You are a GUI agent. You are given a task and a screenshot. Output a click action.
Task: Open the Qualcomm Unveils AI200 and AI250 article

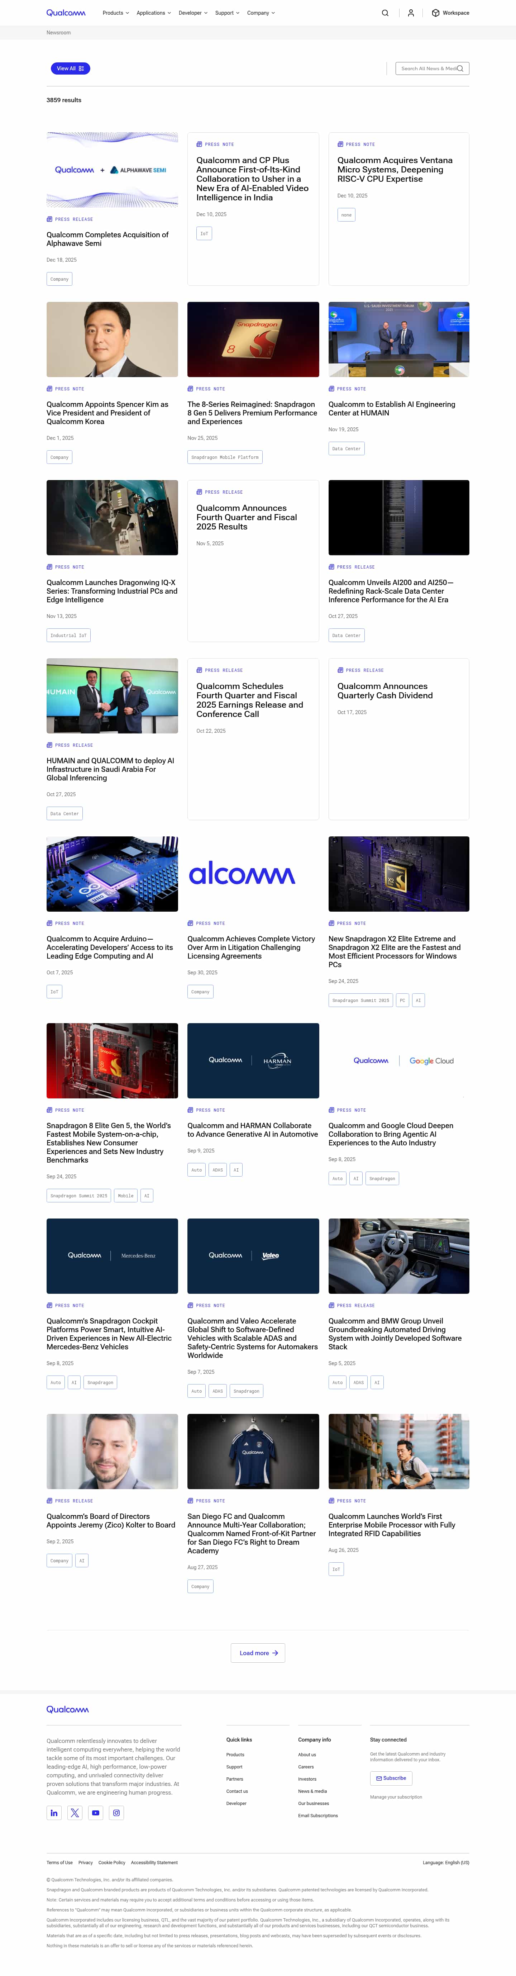(x=391, y=592)
